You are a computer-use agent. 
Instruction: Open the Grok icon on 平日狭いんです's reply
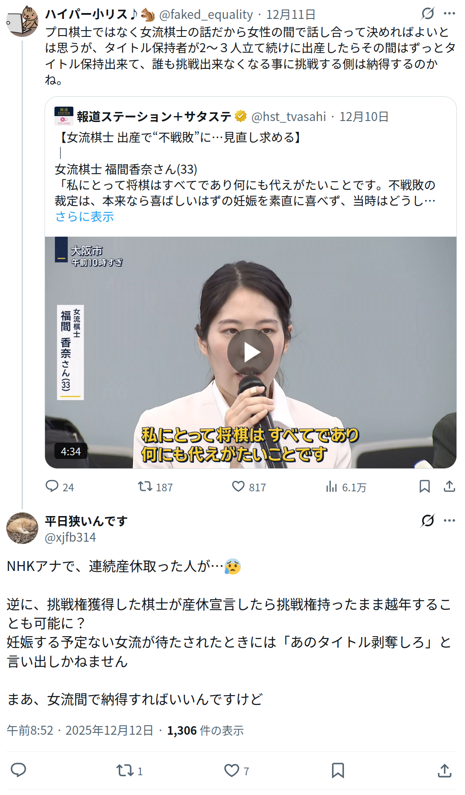click(x=428, y=521)
